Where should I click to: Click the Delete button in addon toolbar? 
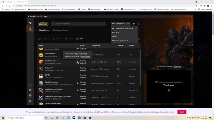click(x=69, y=39)
